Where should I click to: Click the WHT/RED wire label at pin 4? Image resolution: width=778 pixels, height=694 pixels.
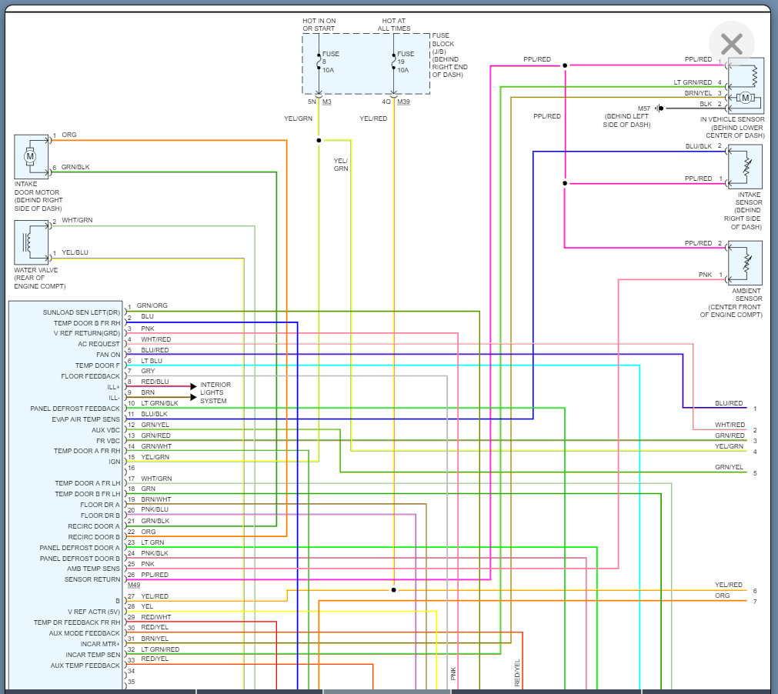pyautogui.click(x=155, y=339)
